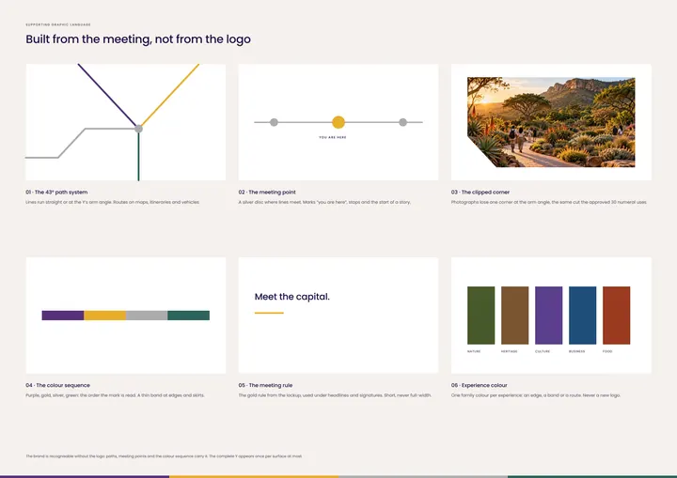677x478 pixels.
Task: Choose the brown Heritage swatch
Action: tap(514, 316)
